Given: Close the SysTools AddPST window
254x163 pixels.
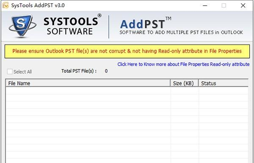Looking at the screenshot, I should (x=243, y=6).
